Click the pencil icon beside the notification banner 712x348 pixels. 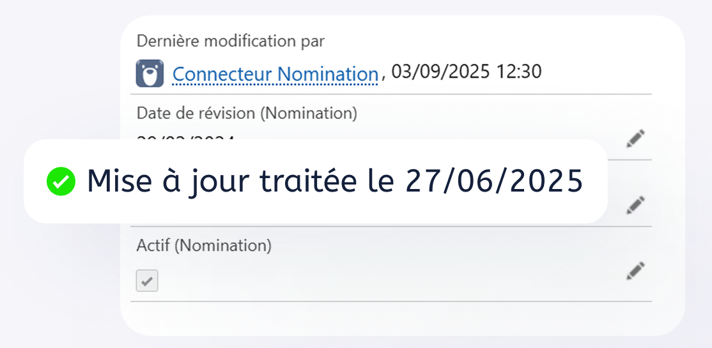pyautogui.click(x=635, y=204)
